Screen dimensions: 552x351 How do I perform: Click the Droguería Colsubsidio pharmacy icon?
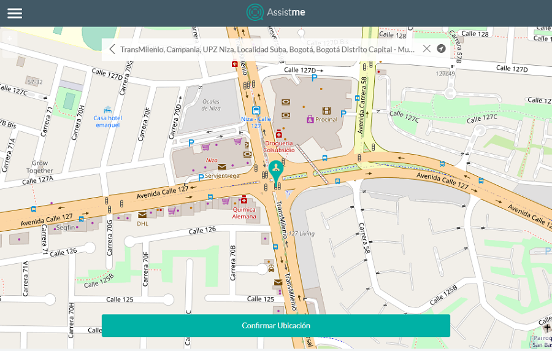coord(279,134)
